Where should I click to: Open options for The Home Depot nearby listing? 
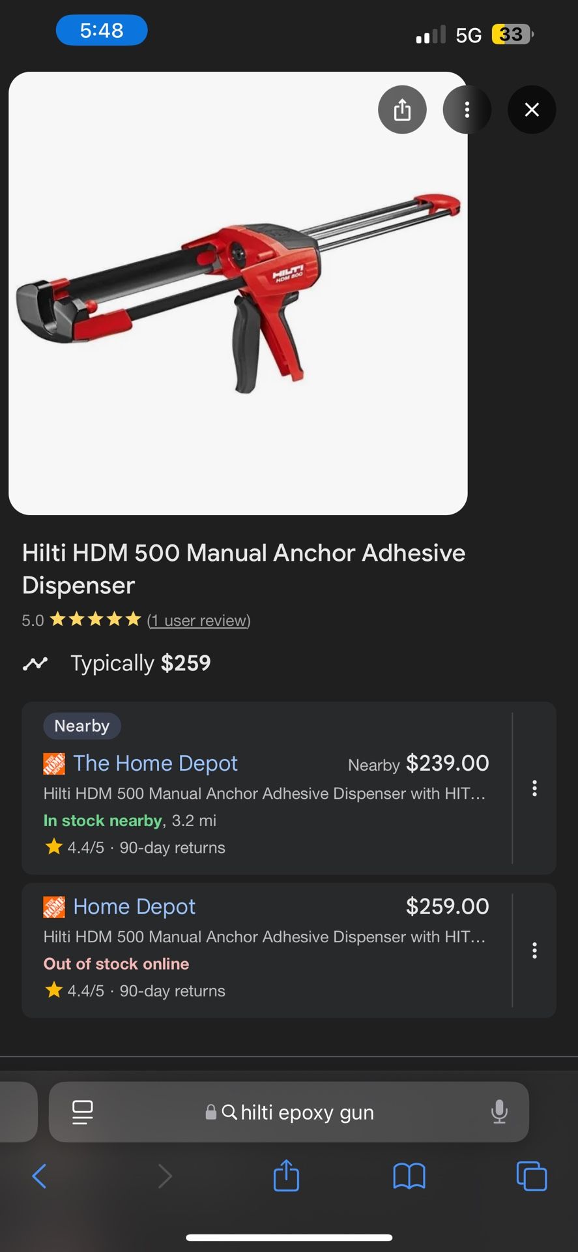[534, 788]
